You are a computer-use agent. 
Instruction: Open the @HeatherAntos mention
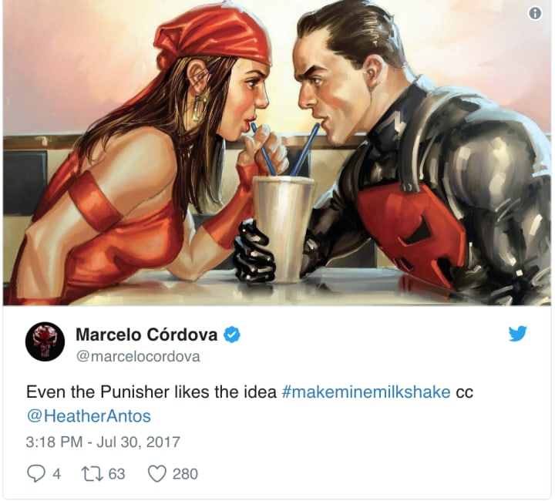[89, 416]
